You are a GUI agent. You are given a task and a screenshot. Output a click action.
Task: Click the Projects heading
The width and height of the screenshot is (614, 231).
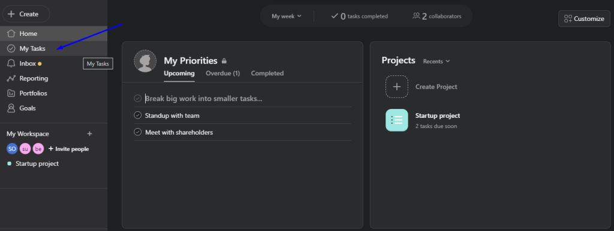click(398, 60)
